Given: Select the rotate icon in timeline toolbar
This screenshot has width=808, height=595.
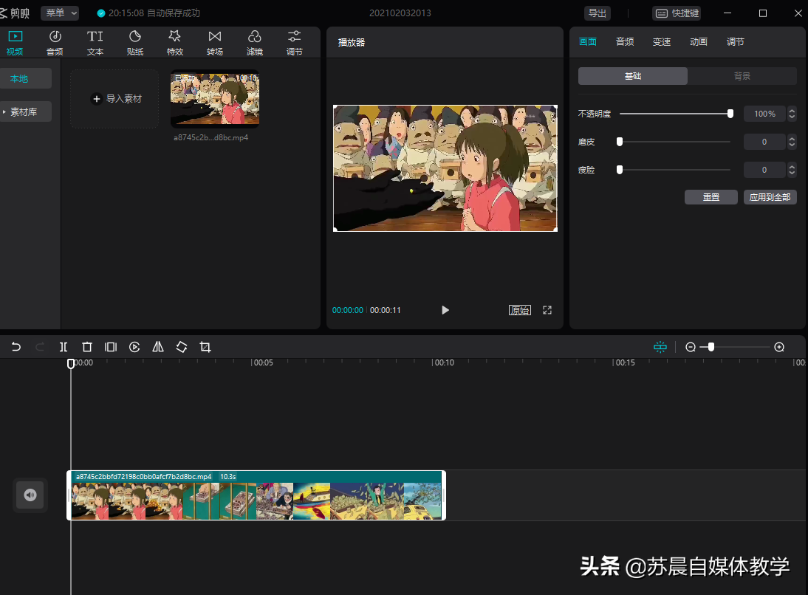Looking at the screenshot, I should 182,347.
